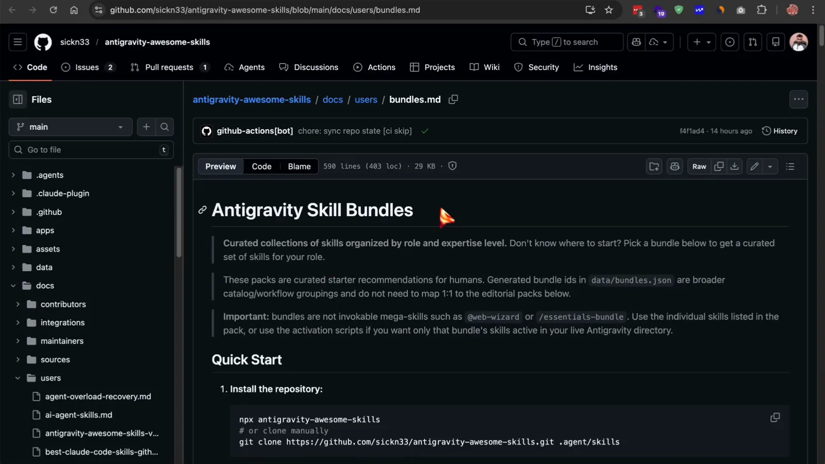The image size is (825, 464).
Task: Download the raw bundles.md file
Action: [734, 166]
